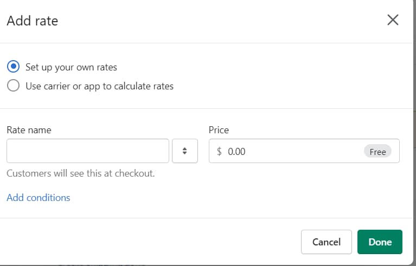Click the "Rate name" field label
416x266 pixels.
point(29,130)
